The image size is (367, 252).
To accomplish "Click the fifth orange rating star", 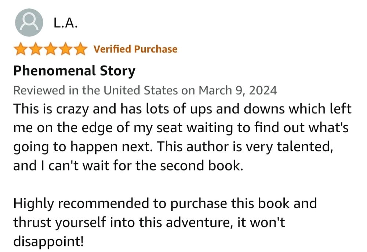I will coord(80,49).
